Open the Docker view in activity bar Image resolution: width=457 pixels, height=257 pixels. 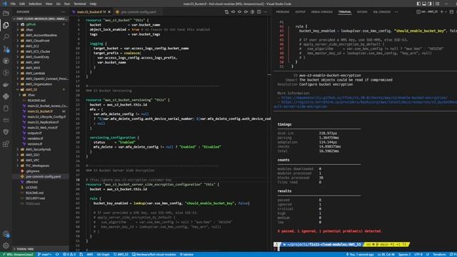point(6,84)
